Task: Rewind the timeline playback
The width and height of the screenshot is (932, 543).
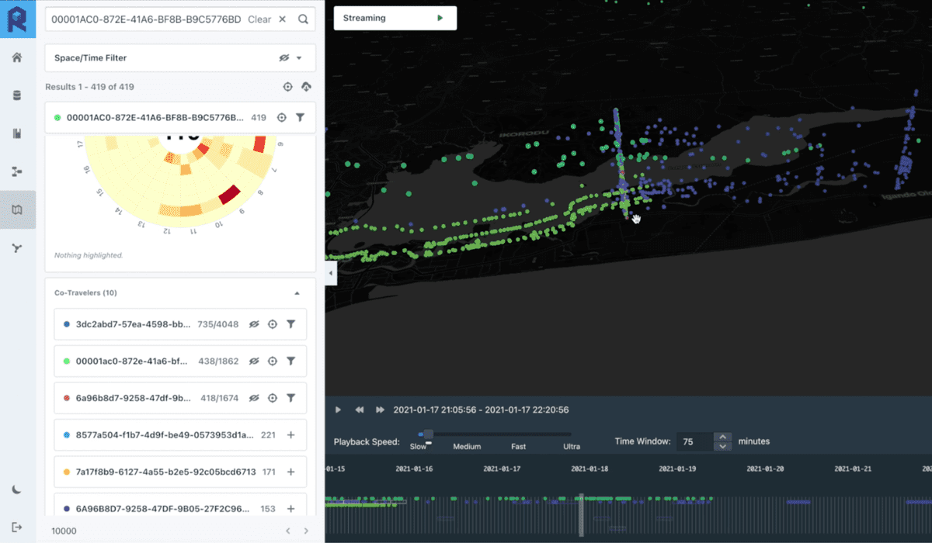Action: [x=360, y=410]
